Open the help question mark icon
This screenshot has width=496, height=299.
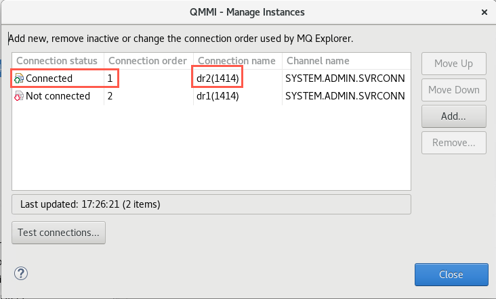[21, 273]
